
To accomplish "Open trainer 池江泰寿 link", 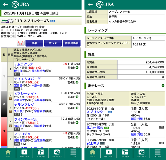I will pos(40,140).
